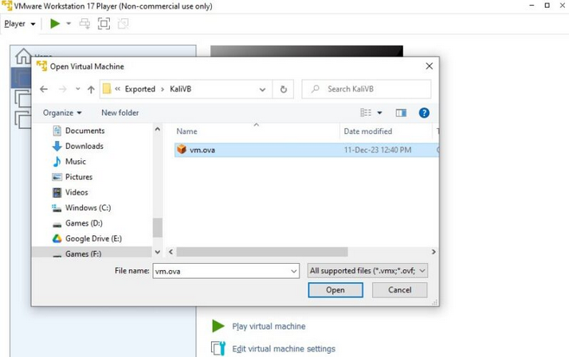Expand the view options dropdown arrow
Viewport: 569px width, 357px height.
379,113
